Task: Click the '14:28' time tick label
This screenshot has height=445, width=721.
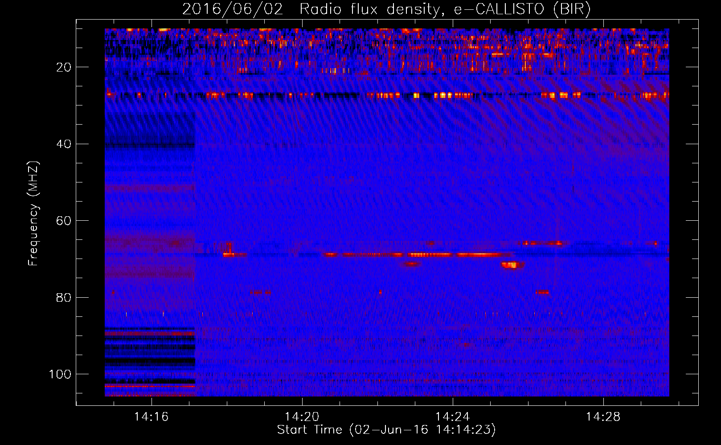Action: click(x=603, y=417)
